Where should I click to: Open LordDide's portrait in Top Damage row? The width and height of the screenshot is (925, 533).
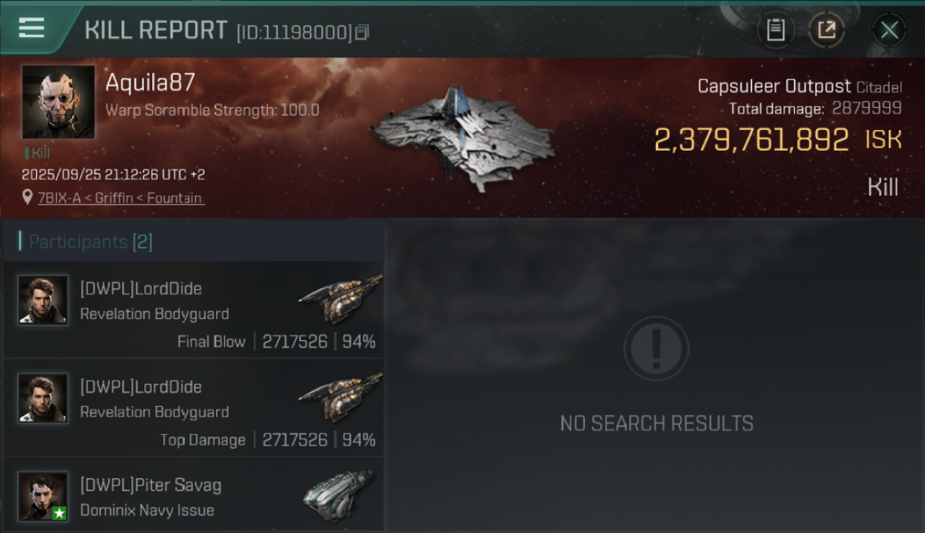[43, 399]
